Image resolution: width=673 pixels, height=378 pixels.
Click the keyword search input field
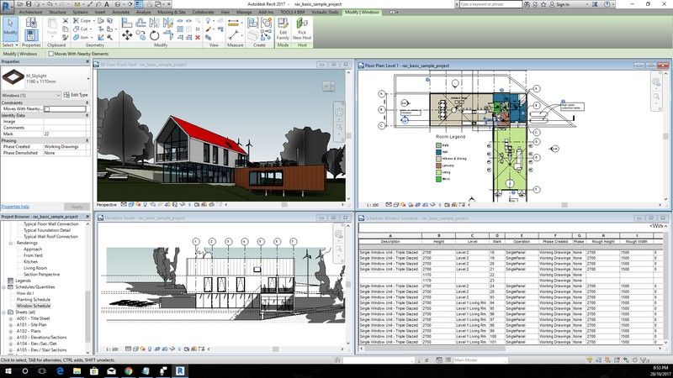490,4
